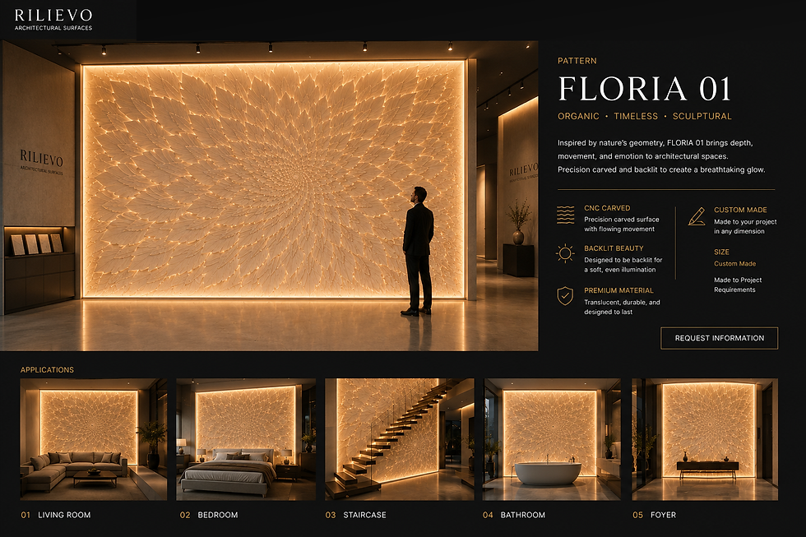806x537 pixels.
Task: Click the CNC Carved wave icon
Action: pos(566,215)
